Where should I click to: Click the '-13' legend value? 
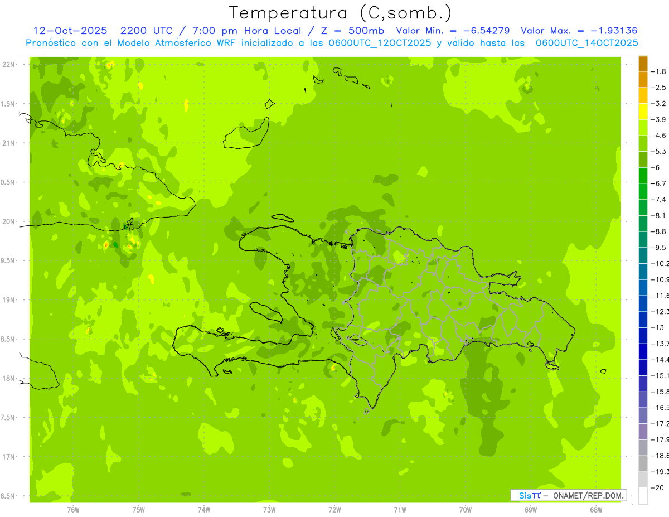coord(658,327)
